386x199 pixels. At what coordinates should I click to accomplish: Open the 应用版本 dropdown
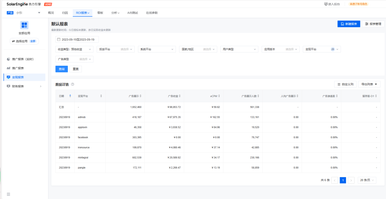click(281, 49)
